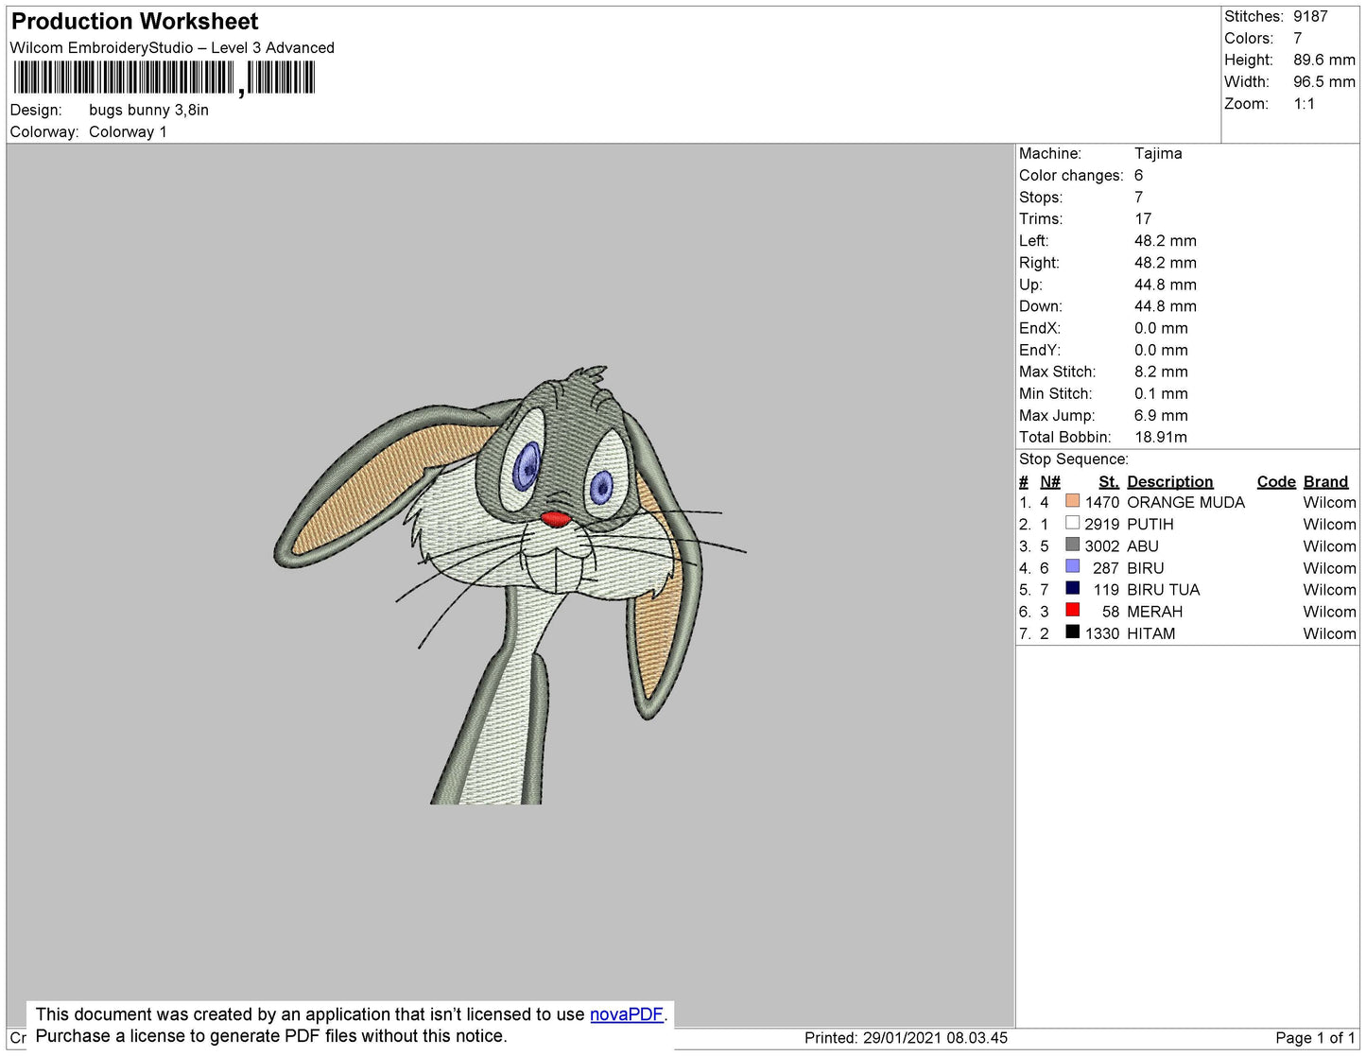This screenshot has width=1366, height=1056.
Task: Click the PUTIH white color swatch
Action: [x=1072, y=523]
